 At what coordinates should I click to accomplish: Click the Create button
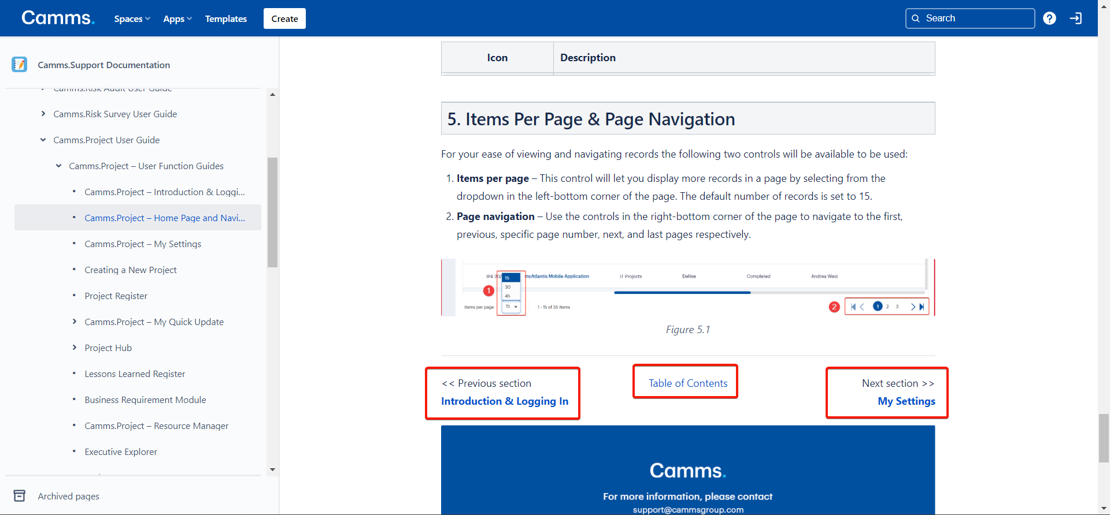[x=284, y=18]
